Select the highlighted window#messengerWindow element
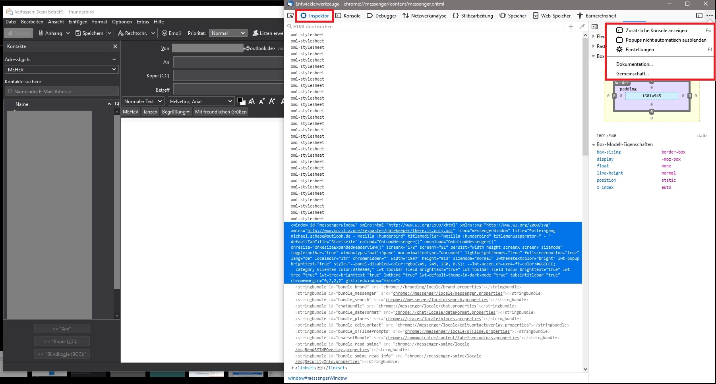Viewport: 716px width, 384px height. pos(433,253)
